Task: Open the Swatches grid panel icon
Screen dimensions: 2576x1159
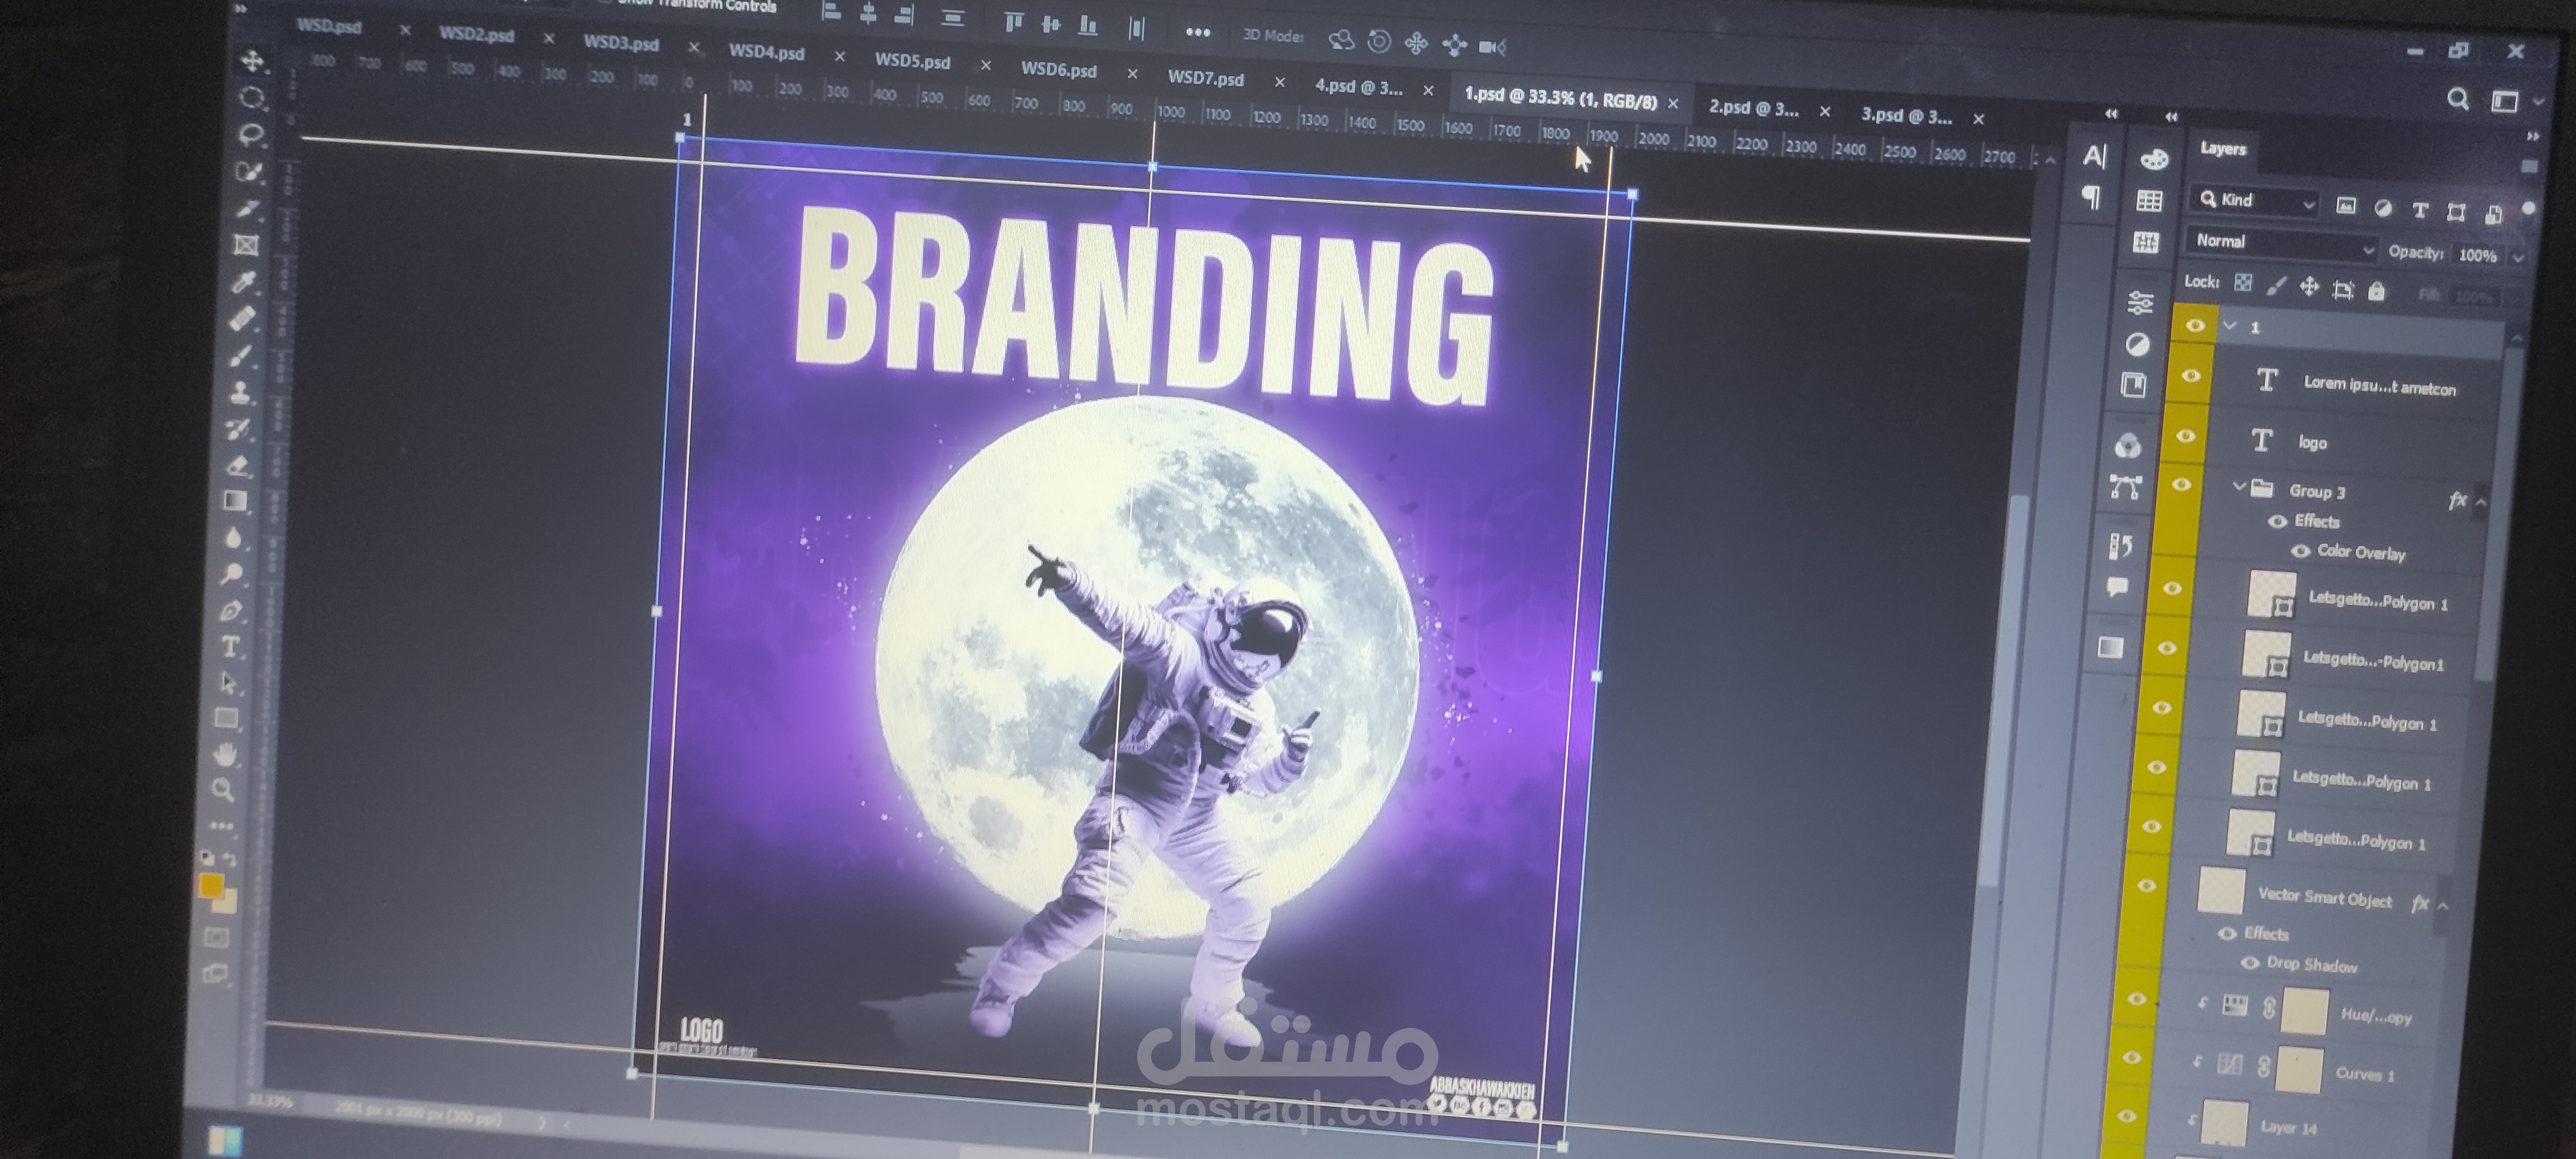Action: [2149, 201]
